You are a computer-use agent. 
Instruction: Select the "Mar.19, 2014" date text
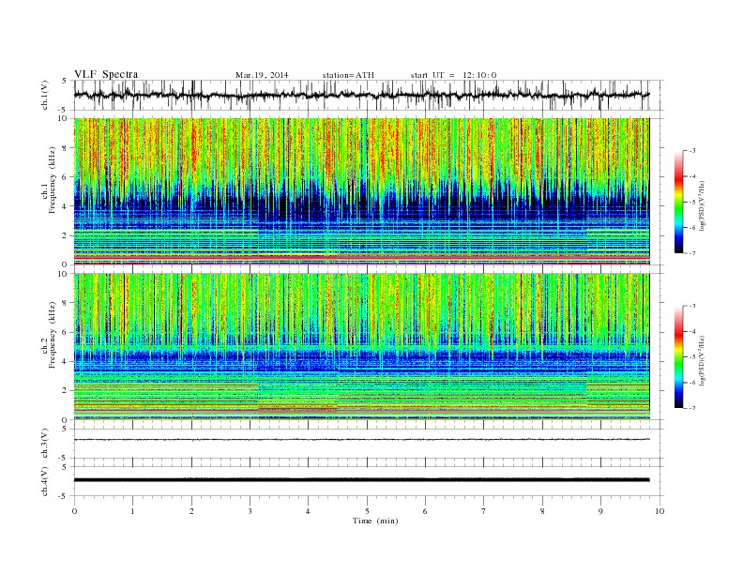pyautogui.click(x=262, y=75)
